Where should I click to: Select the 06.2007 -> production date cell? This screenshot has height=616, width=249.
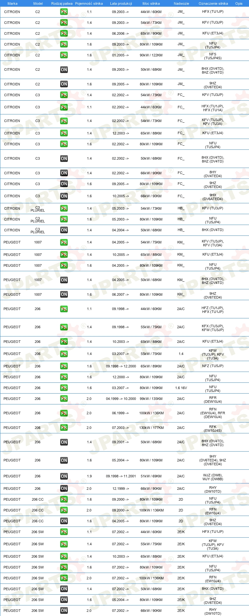coord(120,294)
